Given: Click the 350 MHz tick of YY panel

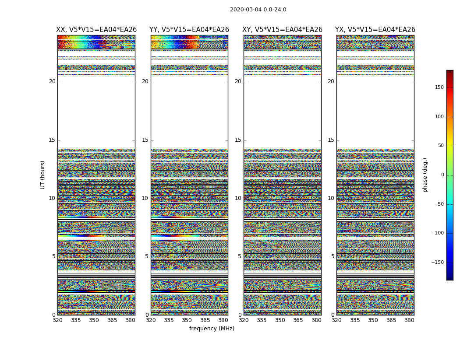Looking at the screenshot, I should pyautogui.click(x=187, y=320).
